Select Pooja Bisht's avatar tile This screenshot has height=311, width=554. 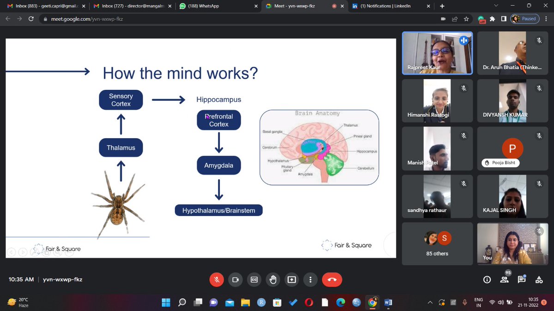pyautogui.click(x=513, y=148)
